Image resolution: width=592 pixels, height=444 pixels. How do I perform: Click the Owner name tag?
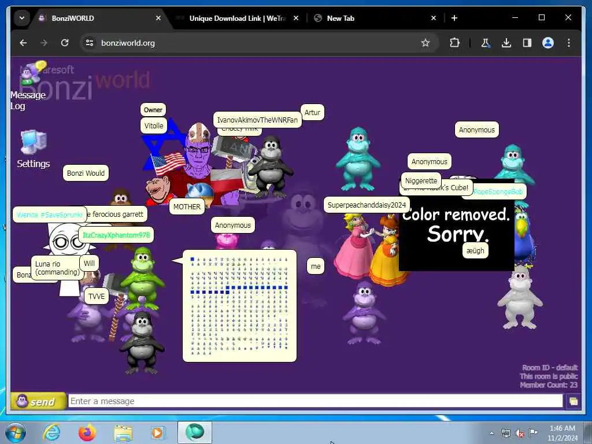click(153, 110)
